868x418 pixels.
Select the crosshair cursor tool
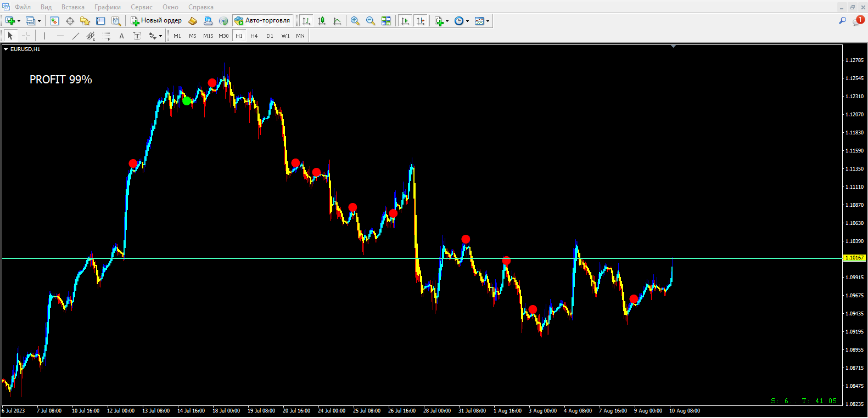[x=26, y=36]
